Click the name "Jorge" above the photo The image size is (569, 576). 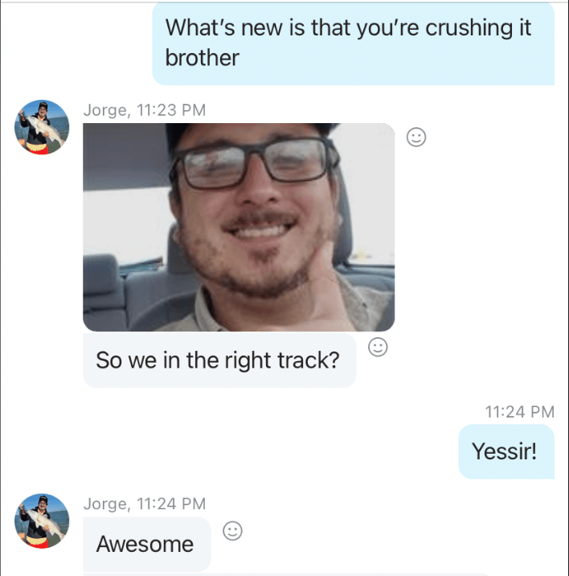[106, 110]
